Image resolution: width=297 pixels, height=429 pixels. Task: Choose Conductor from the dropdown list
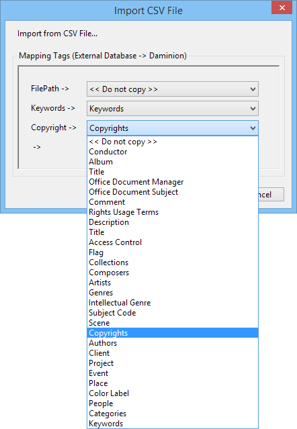(x=173, y=152)
